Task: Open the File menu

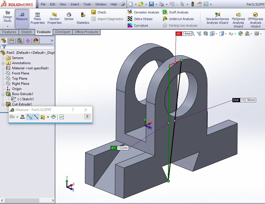Action: tap(43, 4)
